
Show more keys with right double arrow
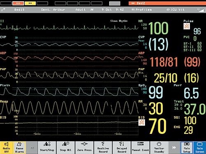(174, 148)
